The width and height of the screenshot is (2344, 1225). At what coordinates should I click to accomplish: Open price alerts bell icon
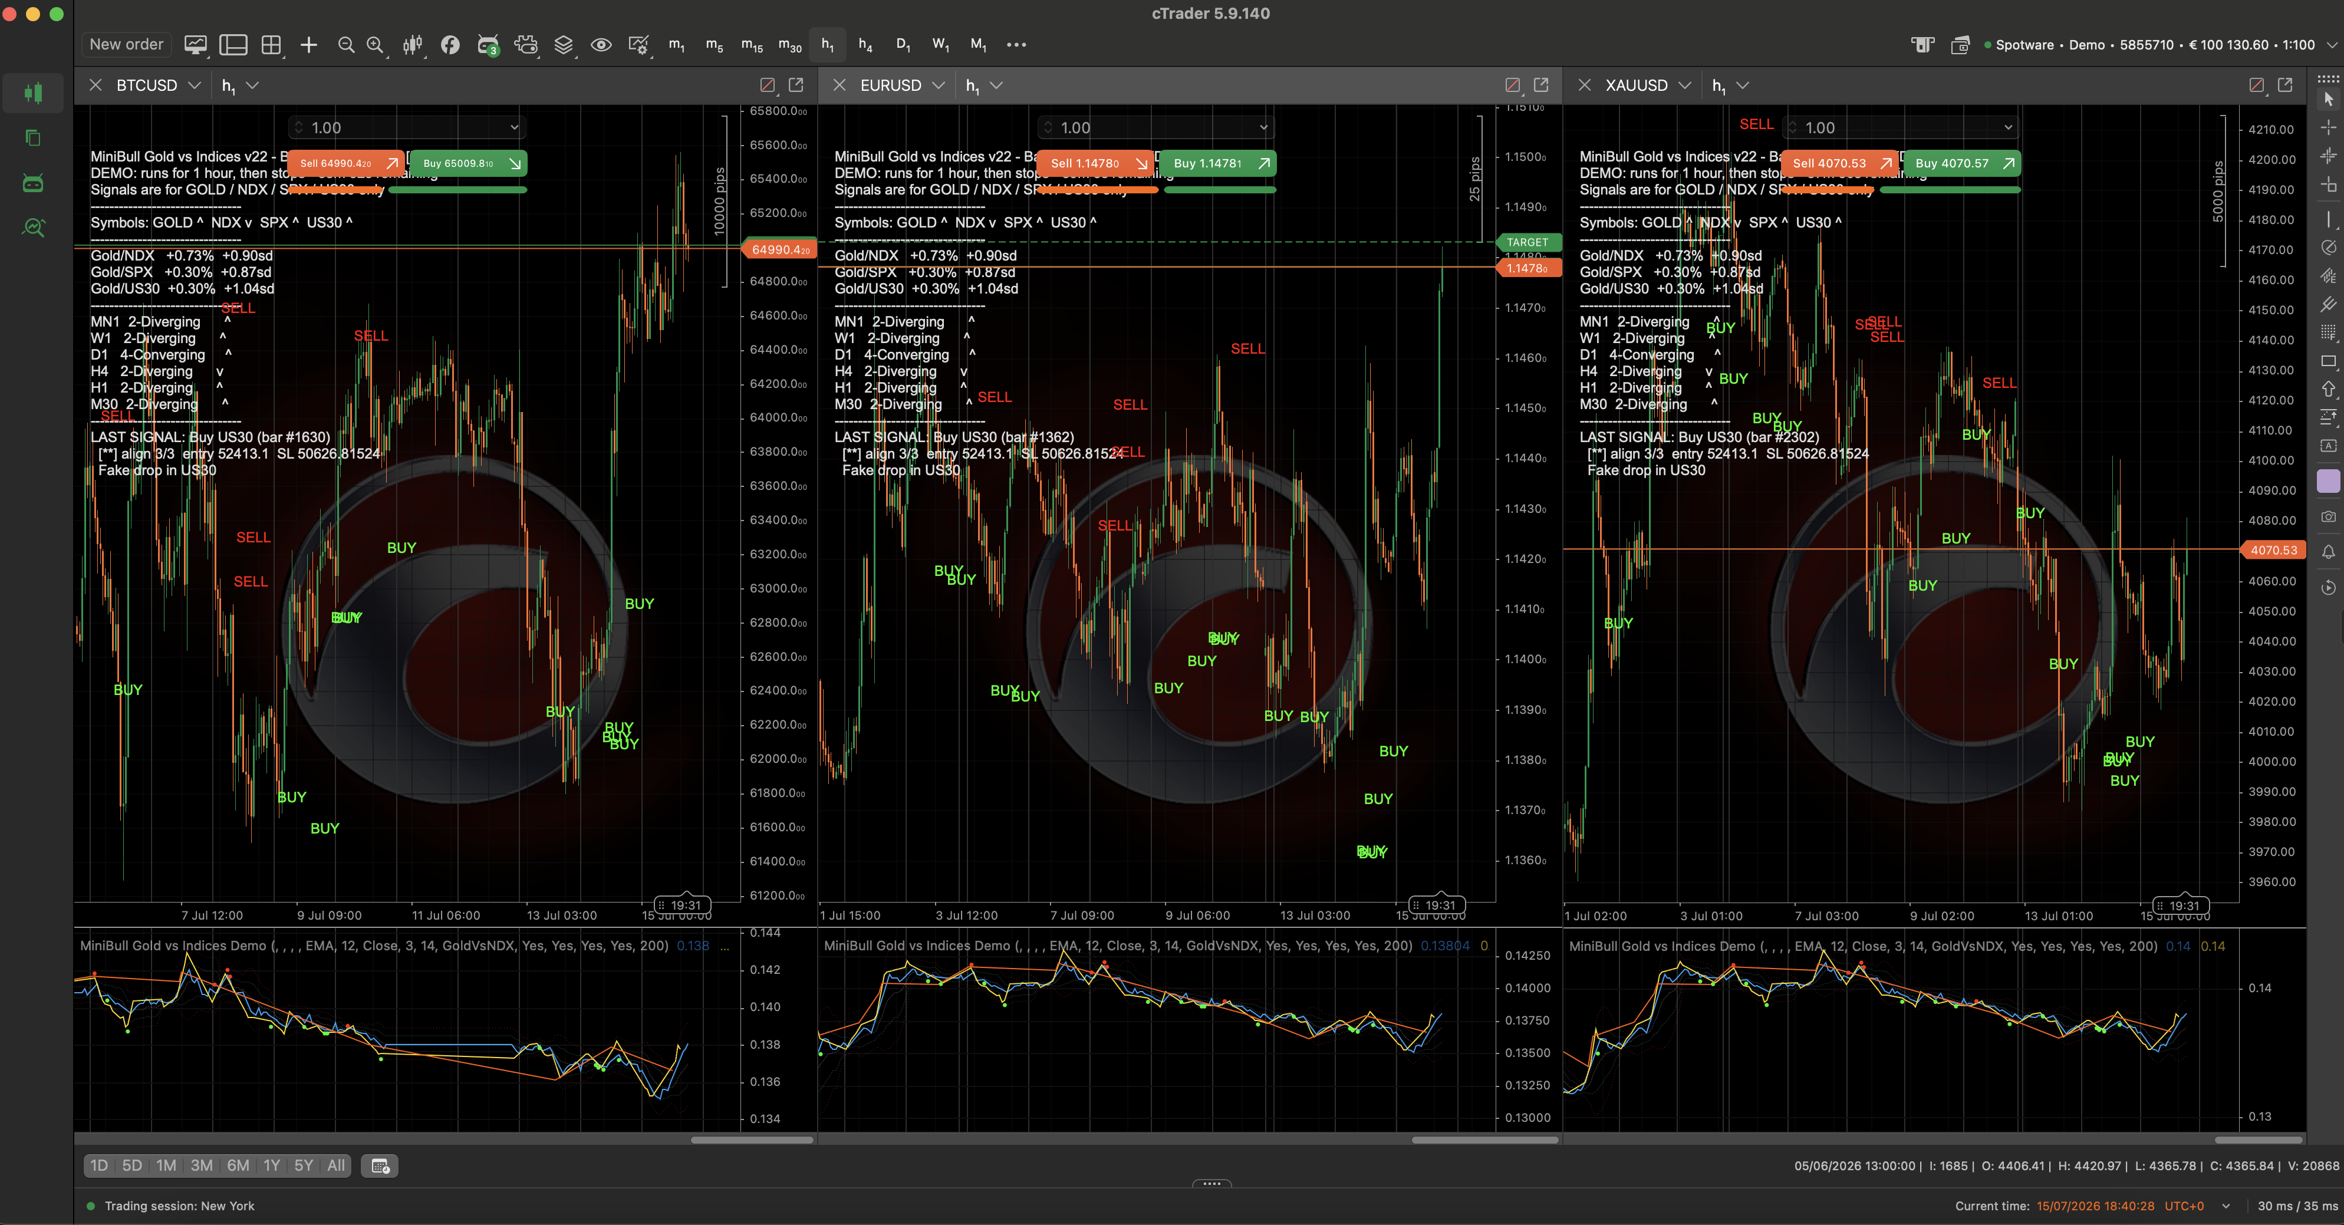tap(2327, 552)
